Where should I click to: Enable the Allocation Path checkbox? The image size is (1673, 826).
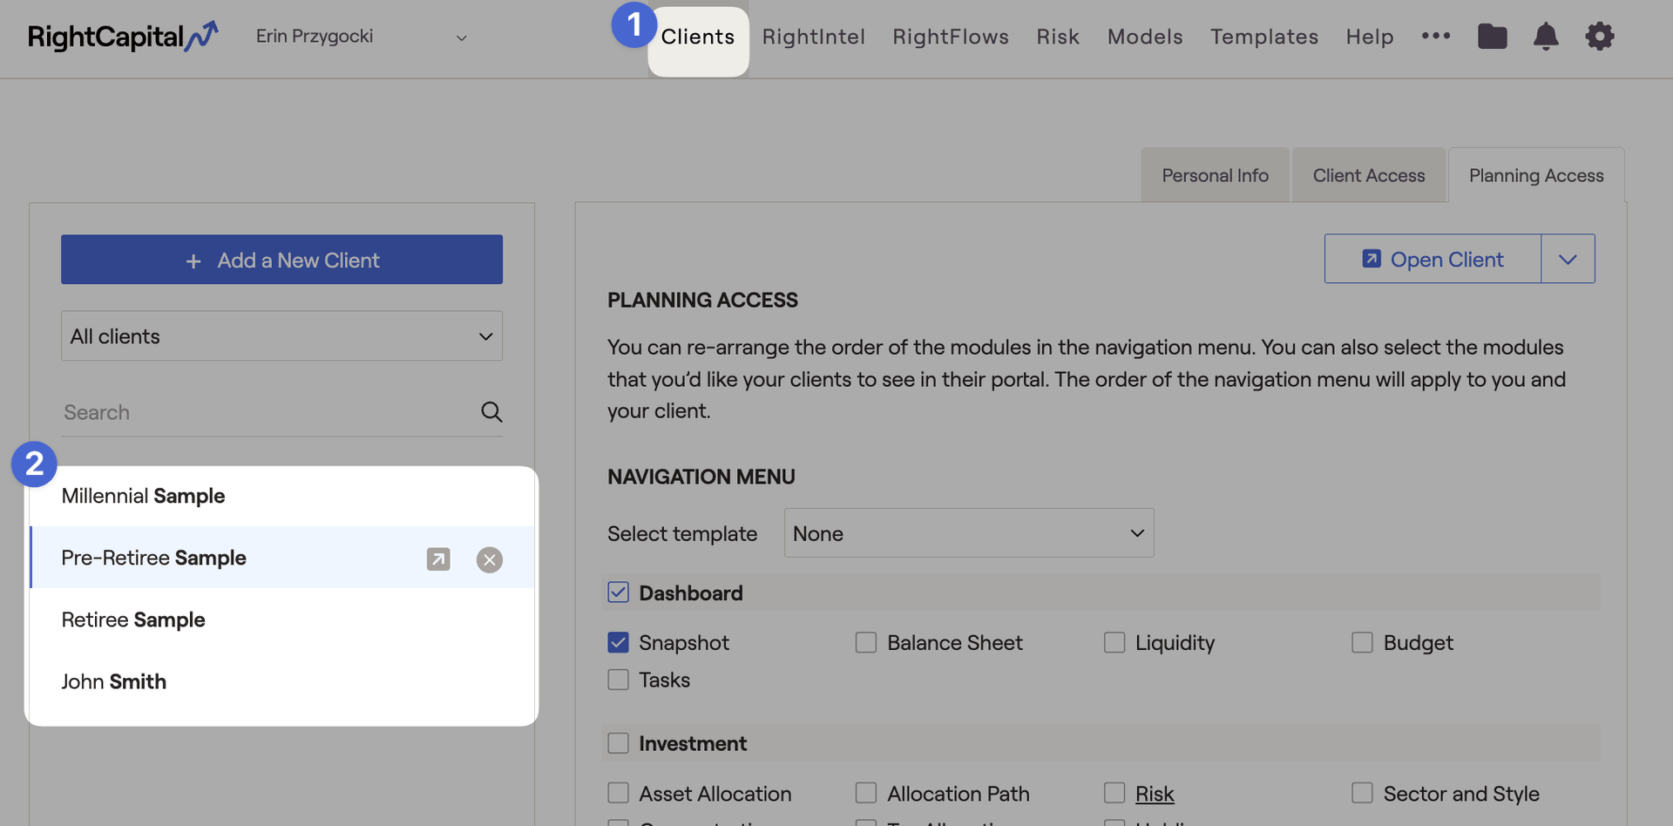[x=865, y=793]
